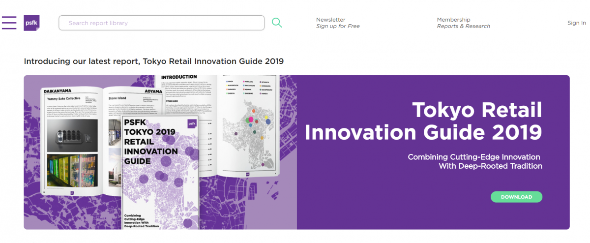Click the Sign In link
This screenshot has height=243, width=590.
[576, 23]
